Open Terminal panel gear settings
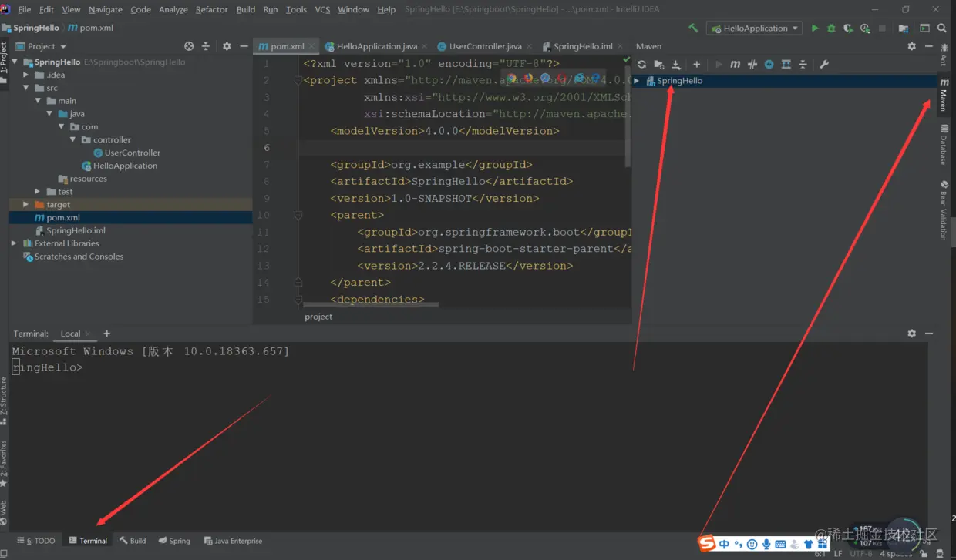956x560 pixels. 911,334
